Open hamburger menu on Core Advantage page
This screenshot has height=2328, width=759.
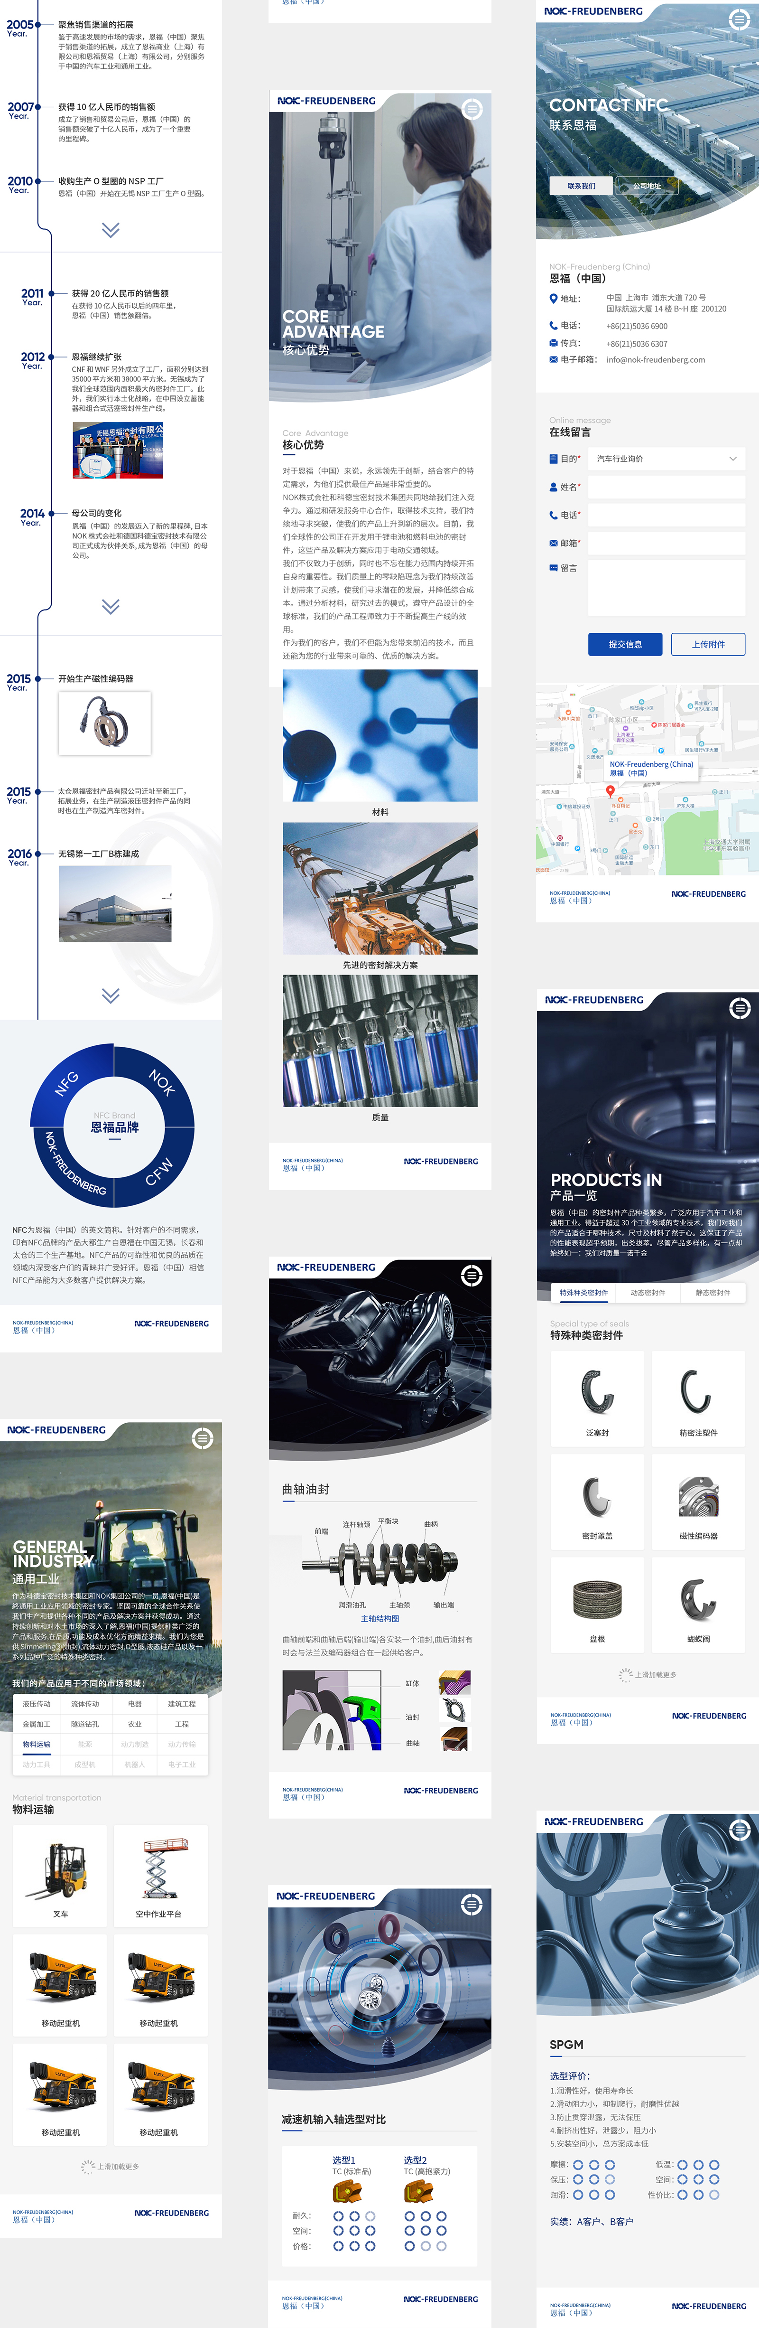tap(472, 109)
